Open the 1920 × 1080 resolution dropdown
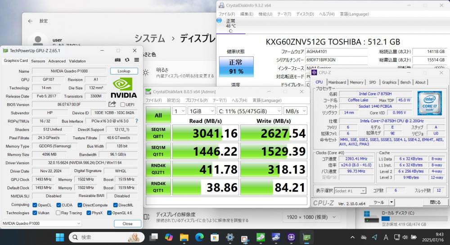This screenshot has width=450, height=245. tap(311, 217)
